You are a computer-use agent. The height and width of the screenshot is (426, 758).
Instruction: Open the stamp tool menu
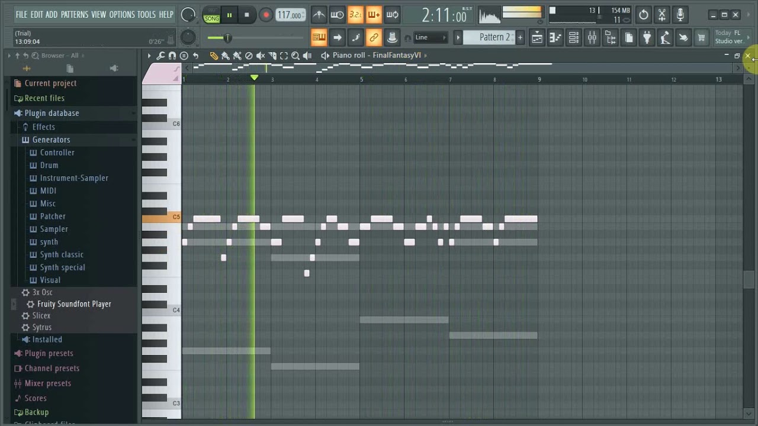(184, 56)
